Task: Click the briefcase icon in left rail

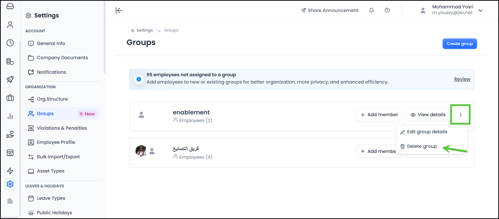Action: click(x=10, y=98)
